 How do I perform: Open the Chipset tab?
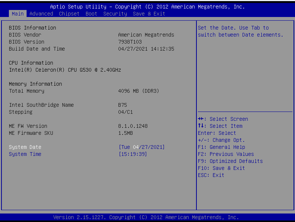[69, 14]
